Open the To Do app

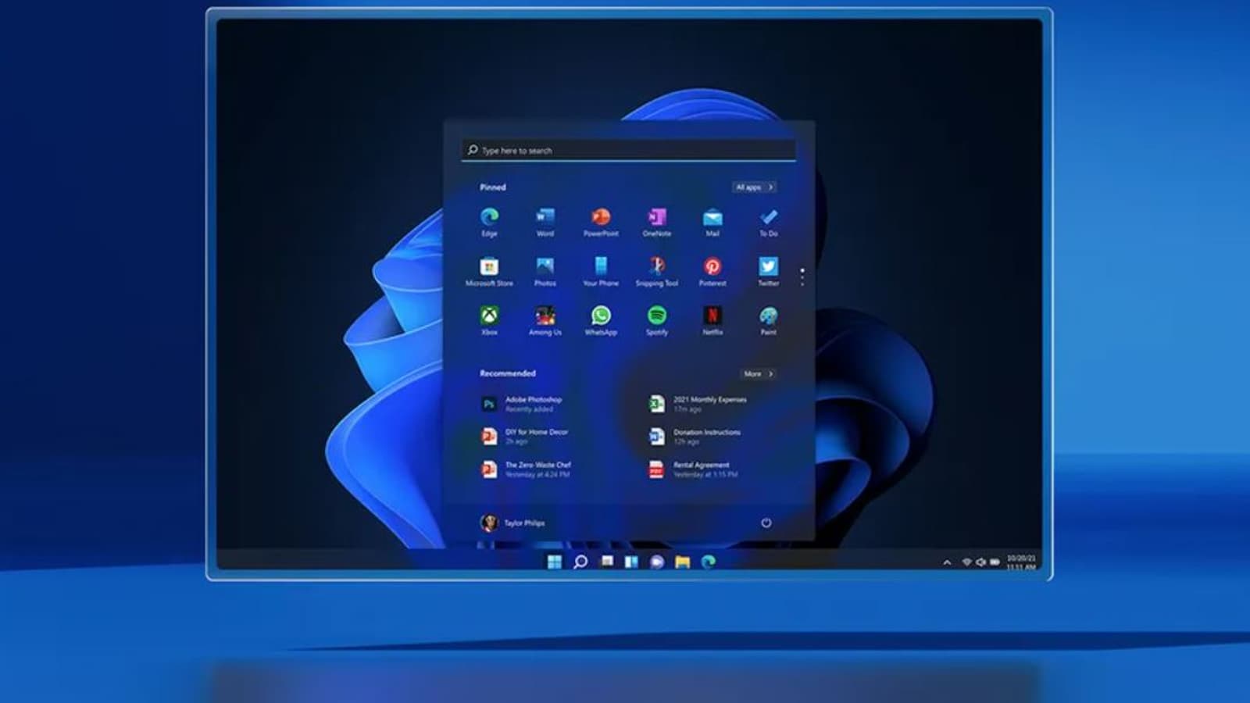click(769, 222)
